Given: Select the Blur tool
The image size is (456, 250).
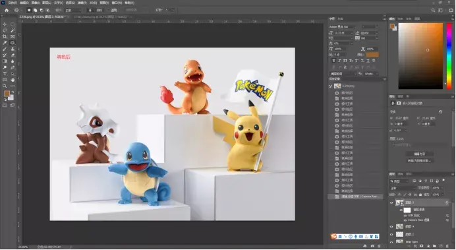Looking at the screenshot, I should (13, 61).
